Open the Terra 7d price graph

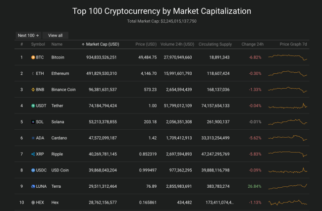pos(287,186)
